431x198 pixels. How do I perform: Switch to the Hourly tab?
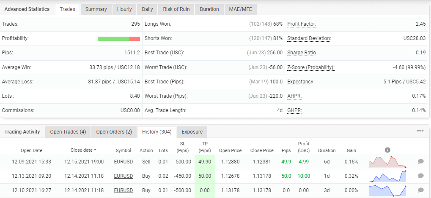click(x=124, y=9)
